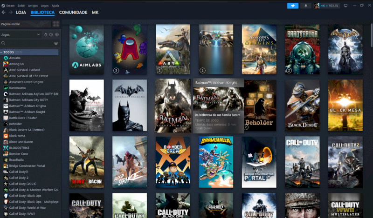Collapse the TODOS games category

click(x=2, y=52)
